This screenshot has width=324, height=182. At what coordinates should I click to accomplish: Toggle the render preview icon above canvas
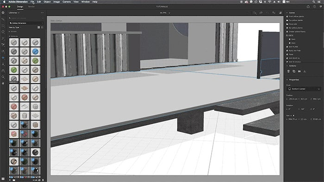point(280,13)
